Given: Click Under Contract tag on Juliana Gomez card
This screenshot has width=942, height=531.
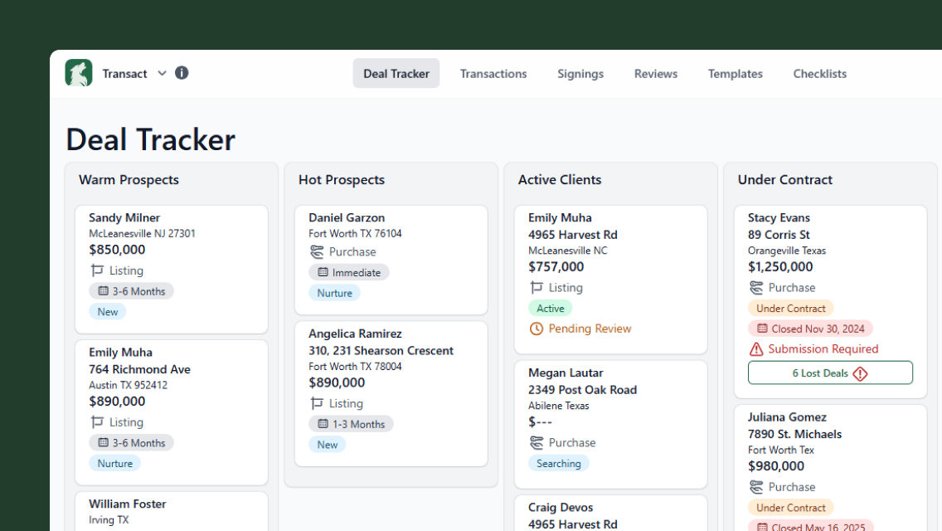Looking at the screenshot, I should point(790,508).
